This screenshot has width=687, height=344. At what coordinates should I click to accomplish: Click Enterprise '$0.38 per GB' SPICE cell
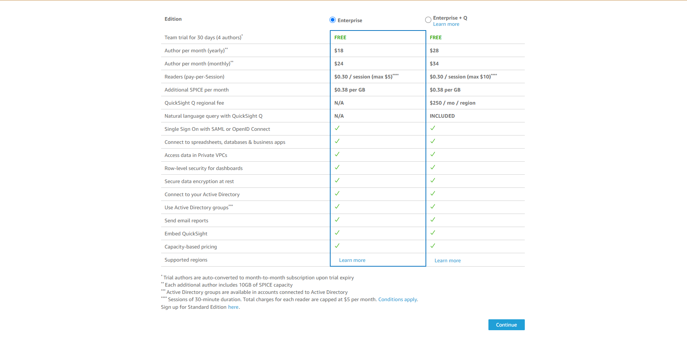[350, 90]
